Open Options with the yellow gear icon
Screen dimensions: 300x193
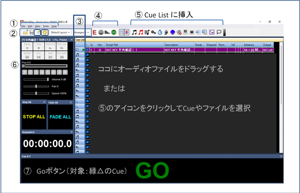click(x=45, y=32)
